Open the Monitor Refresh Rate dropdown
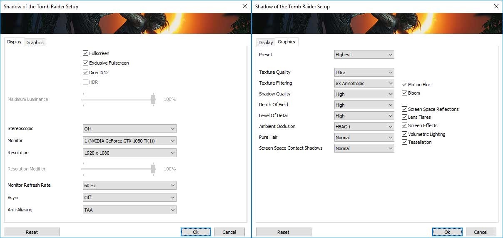 tap(129, 185)
